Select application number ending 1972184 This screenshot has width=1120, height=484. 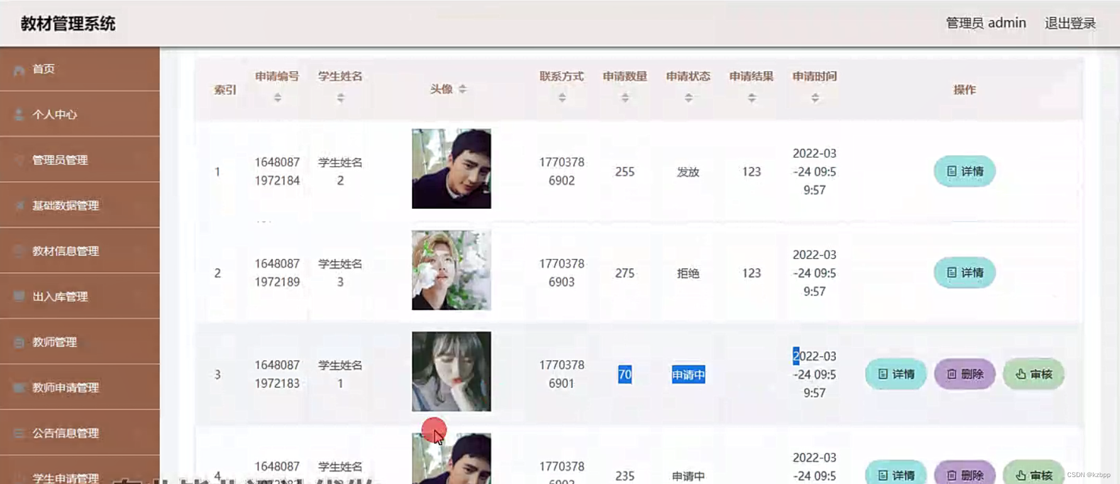click(277, 172)
